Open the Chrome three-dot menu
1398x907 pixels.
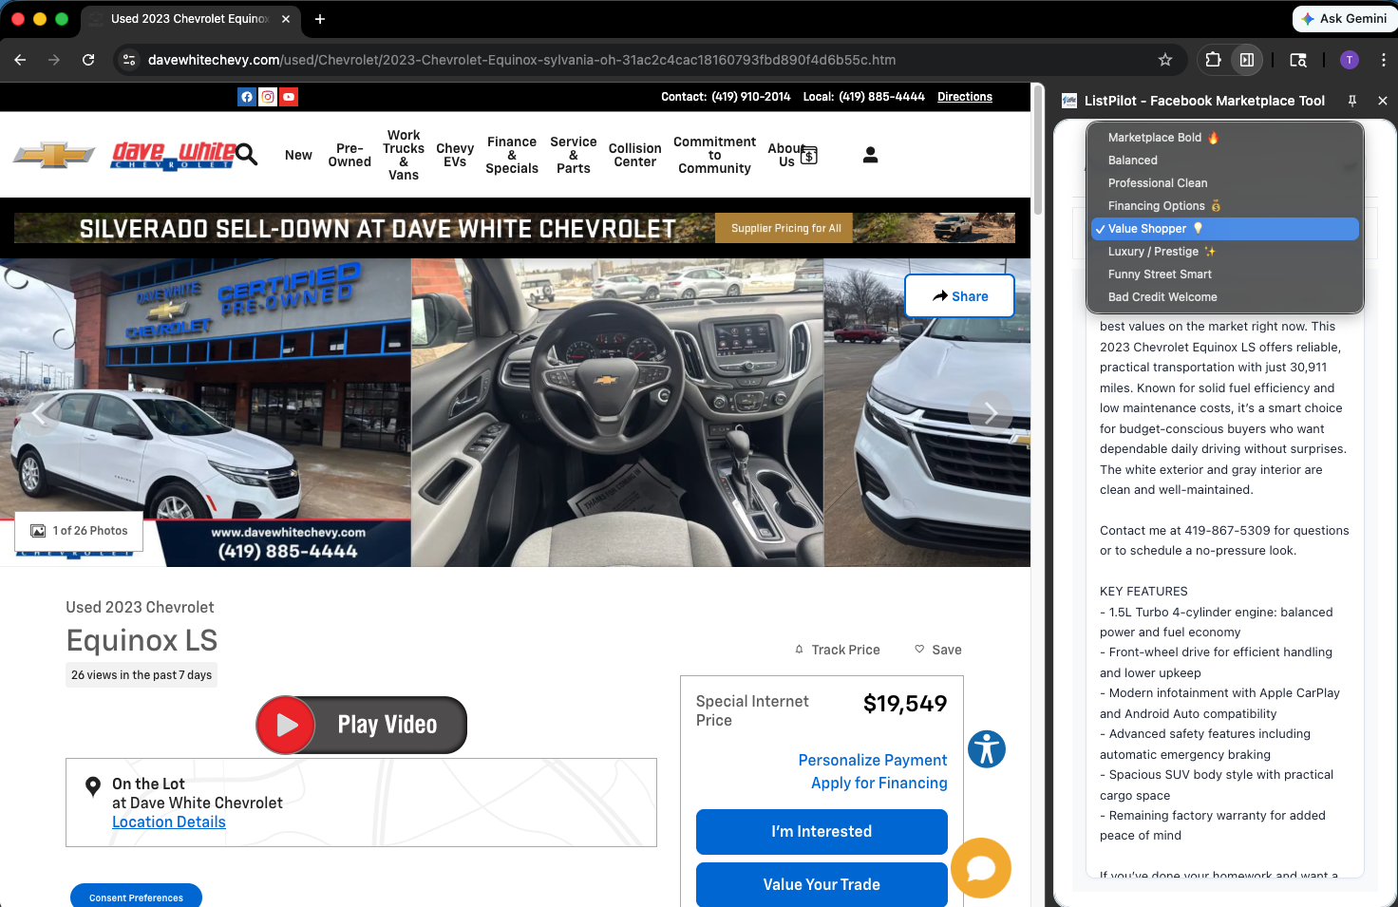click(x=1383, y=60)
